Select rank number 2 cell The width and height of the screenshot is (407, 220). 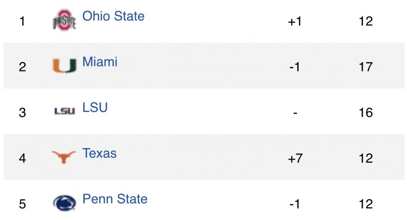pyautogui.click(x=23, y=67)
